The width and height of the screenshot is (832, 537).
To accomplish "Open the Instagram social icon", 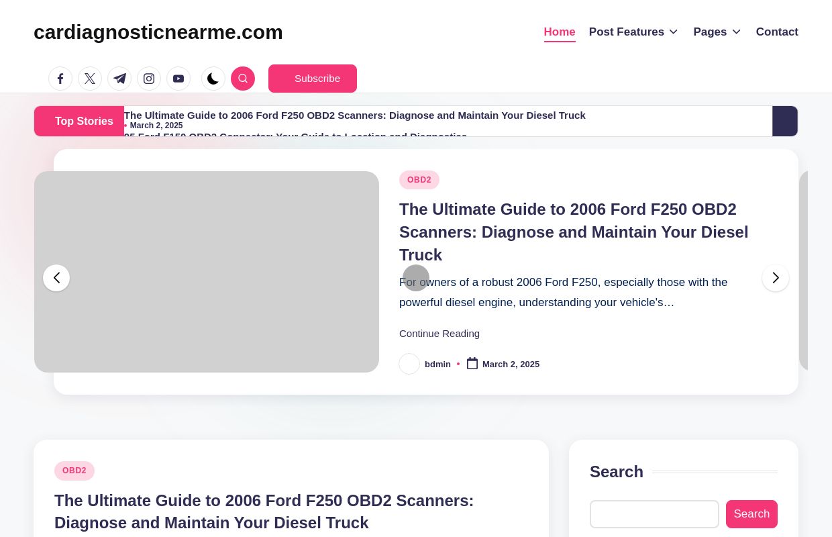I will click(149, 79).
